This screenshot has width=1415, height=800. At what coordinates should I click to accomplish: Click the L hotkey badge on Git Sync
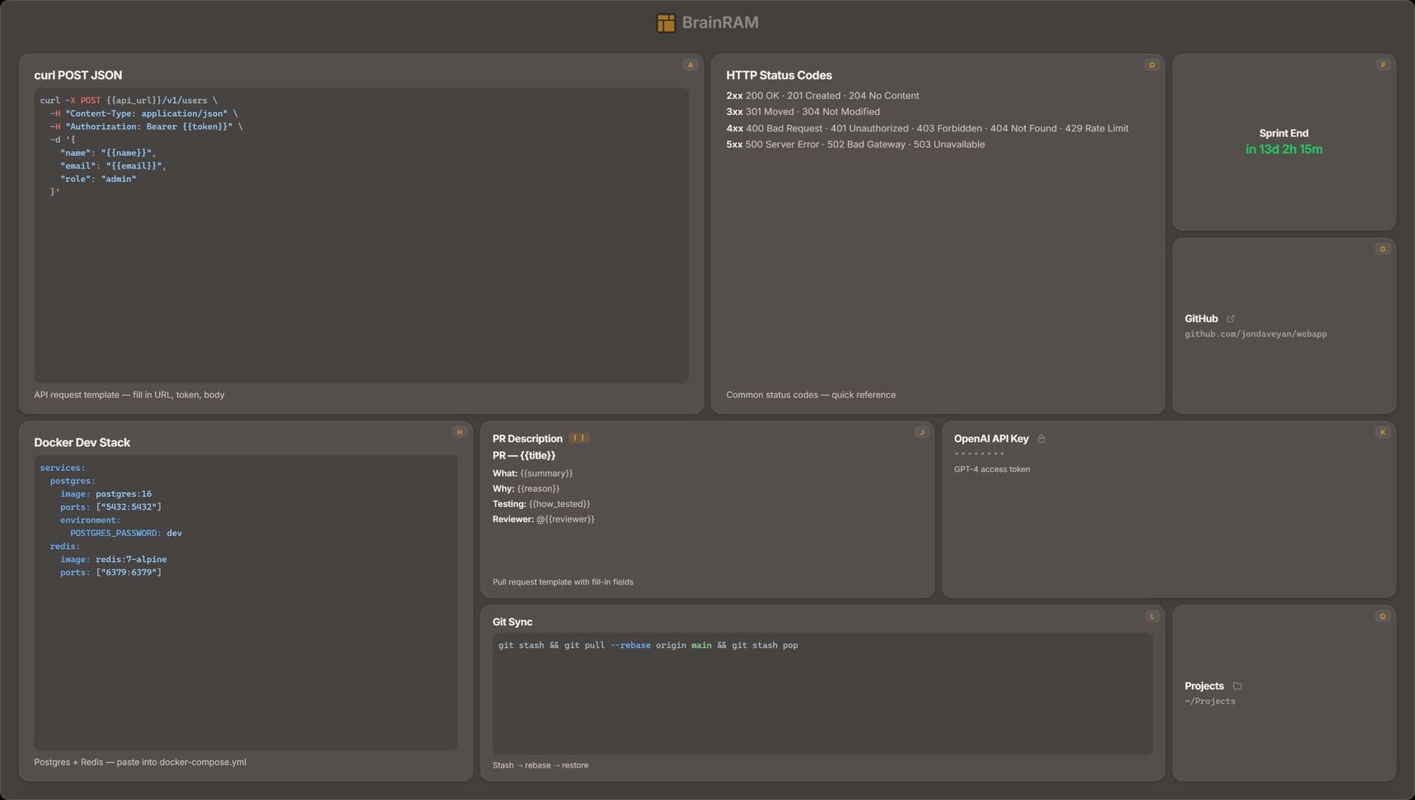(1152, 617)
